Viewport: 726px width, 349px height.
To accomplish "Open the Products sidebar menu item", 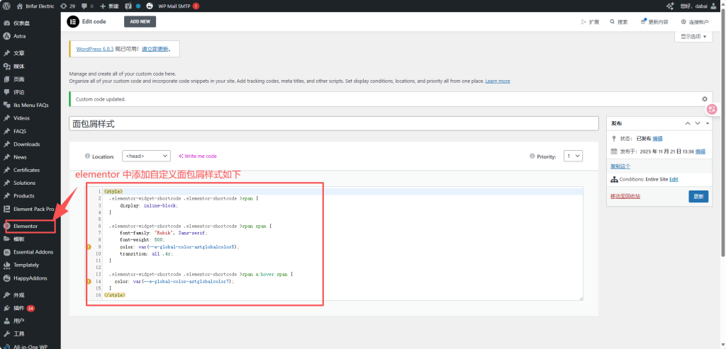I will (23, 195).
